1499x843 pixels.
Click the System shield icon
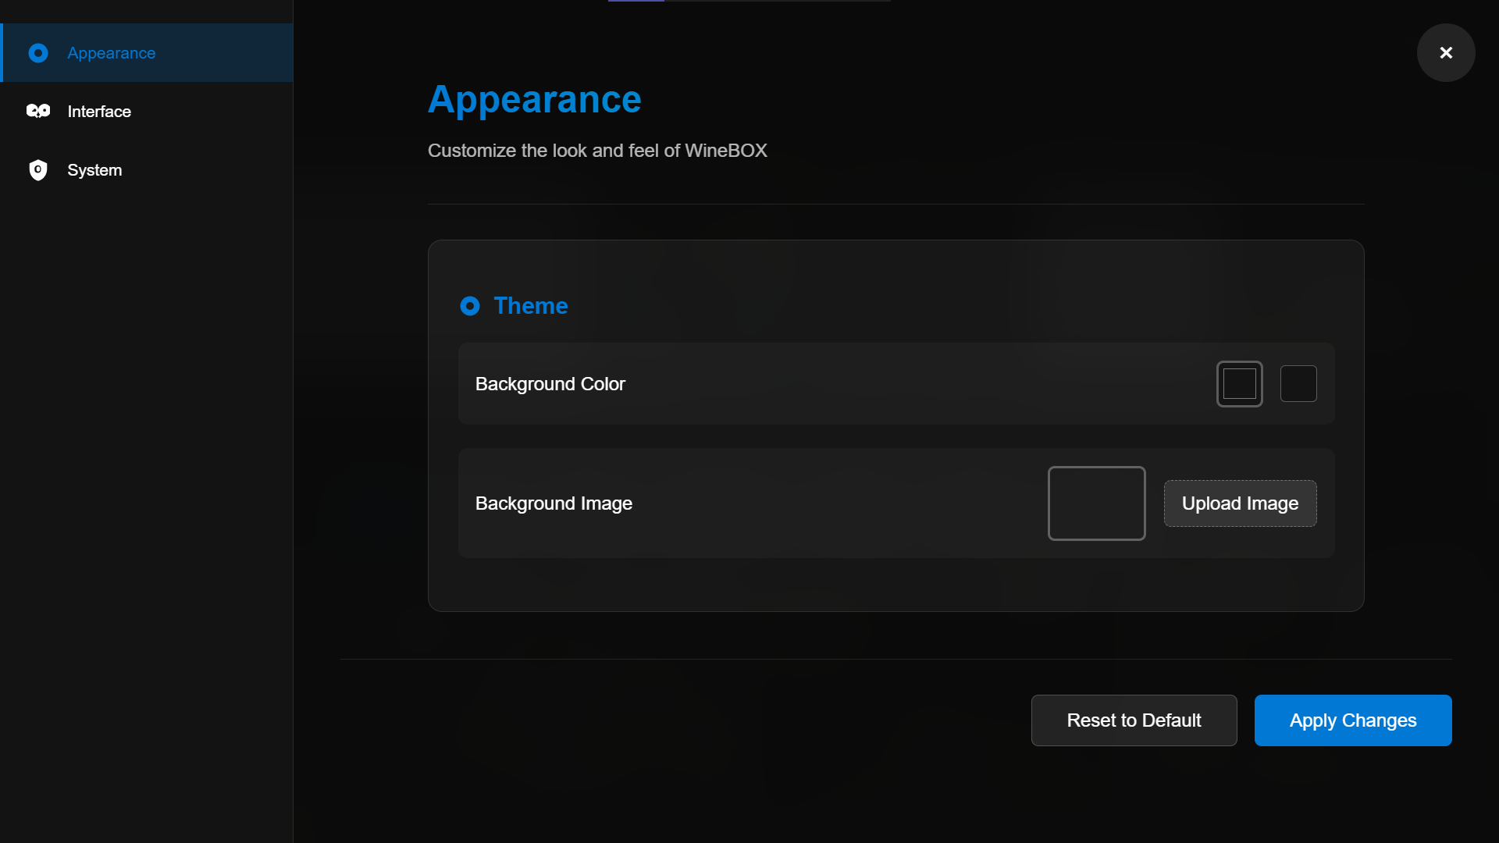click(38, 170)
